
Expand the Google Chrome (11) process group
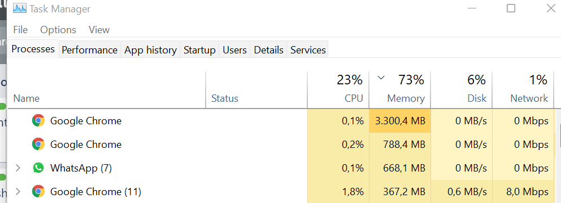pyautogui.click(x=18, y=192)
